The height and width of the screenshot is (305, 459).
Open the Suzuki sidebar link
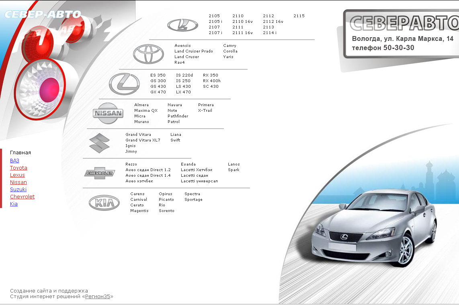click(18, 190)
